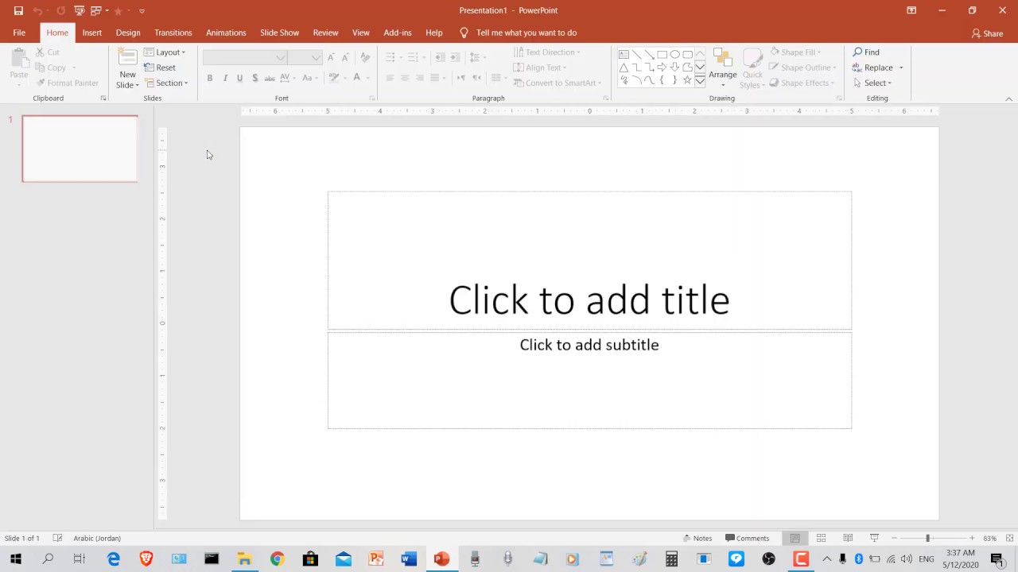Switch to Slide Sorter view icon
The height and width of the screenshot is (572, 1018).
pos(821,539)
